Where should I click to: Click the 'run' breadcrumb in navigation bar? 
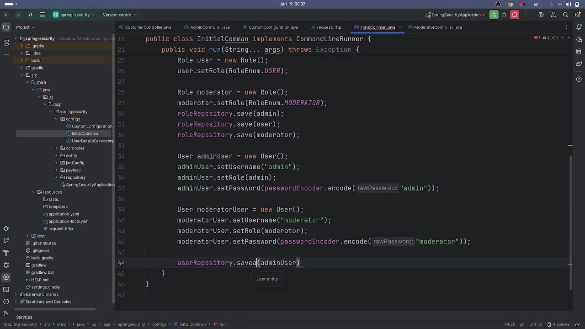(219, 324)
